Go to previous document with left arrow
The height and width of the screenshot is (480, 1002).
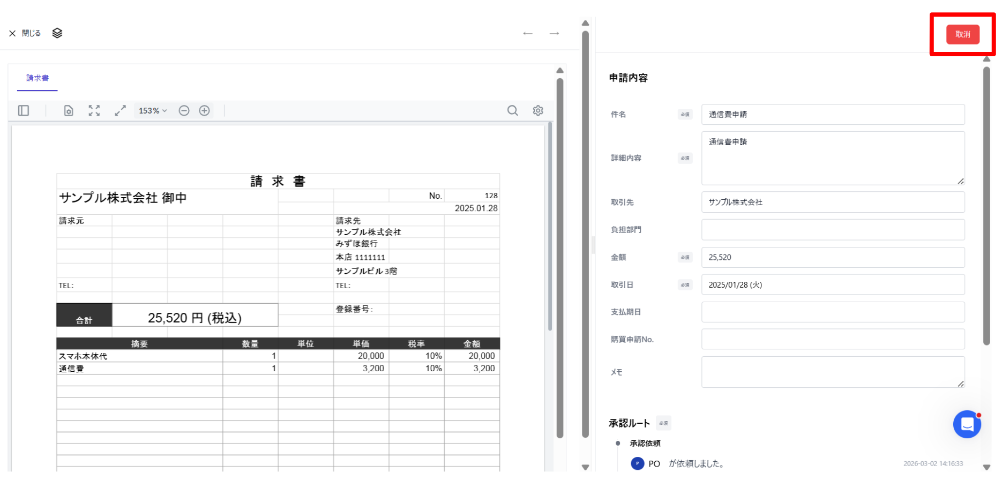coord(528,33)
